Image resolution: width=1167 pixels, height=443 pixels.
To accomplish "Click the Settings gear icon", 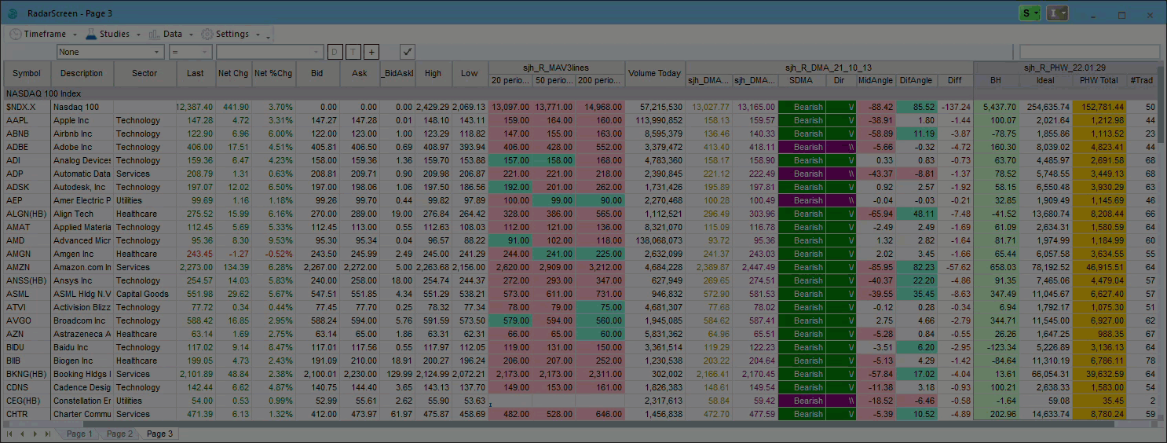I will (207, 34).
